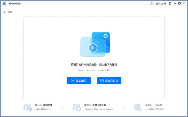This screenshot has height=117, width=188.
Task: Click the app logo in the title bar
Action: coord(4,3)
